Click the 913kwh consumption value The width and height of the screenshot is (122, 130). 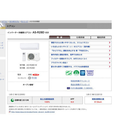(98, 102)
